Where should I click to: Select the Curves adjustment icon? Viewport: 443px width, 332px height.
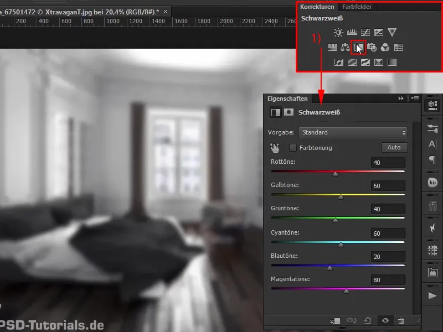[365, 31]
